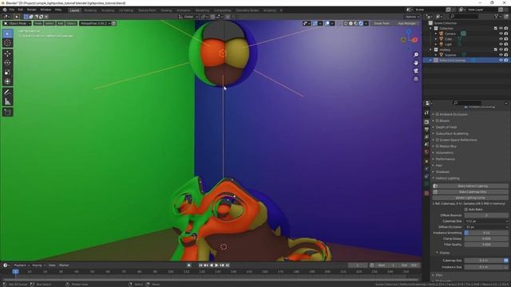Select the Rotate tool
Screen dimensions: 511x287
tap(7, 63)
